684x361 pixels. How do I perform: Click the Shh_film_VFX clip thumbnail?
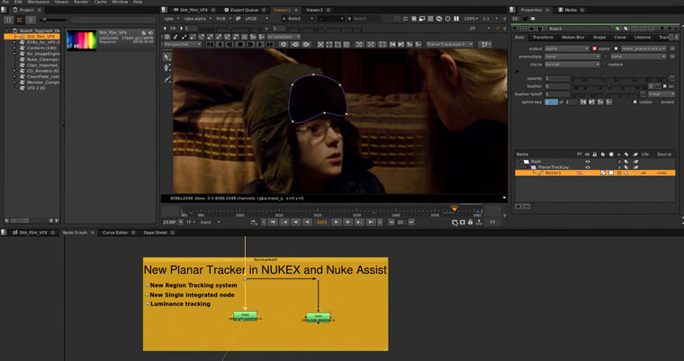(80, 40)
